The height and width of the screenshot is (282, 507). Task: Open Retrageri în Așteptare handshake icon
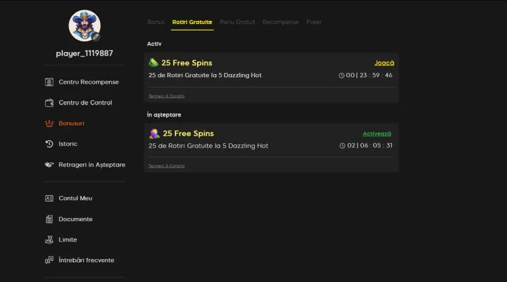coord(49,165)
